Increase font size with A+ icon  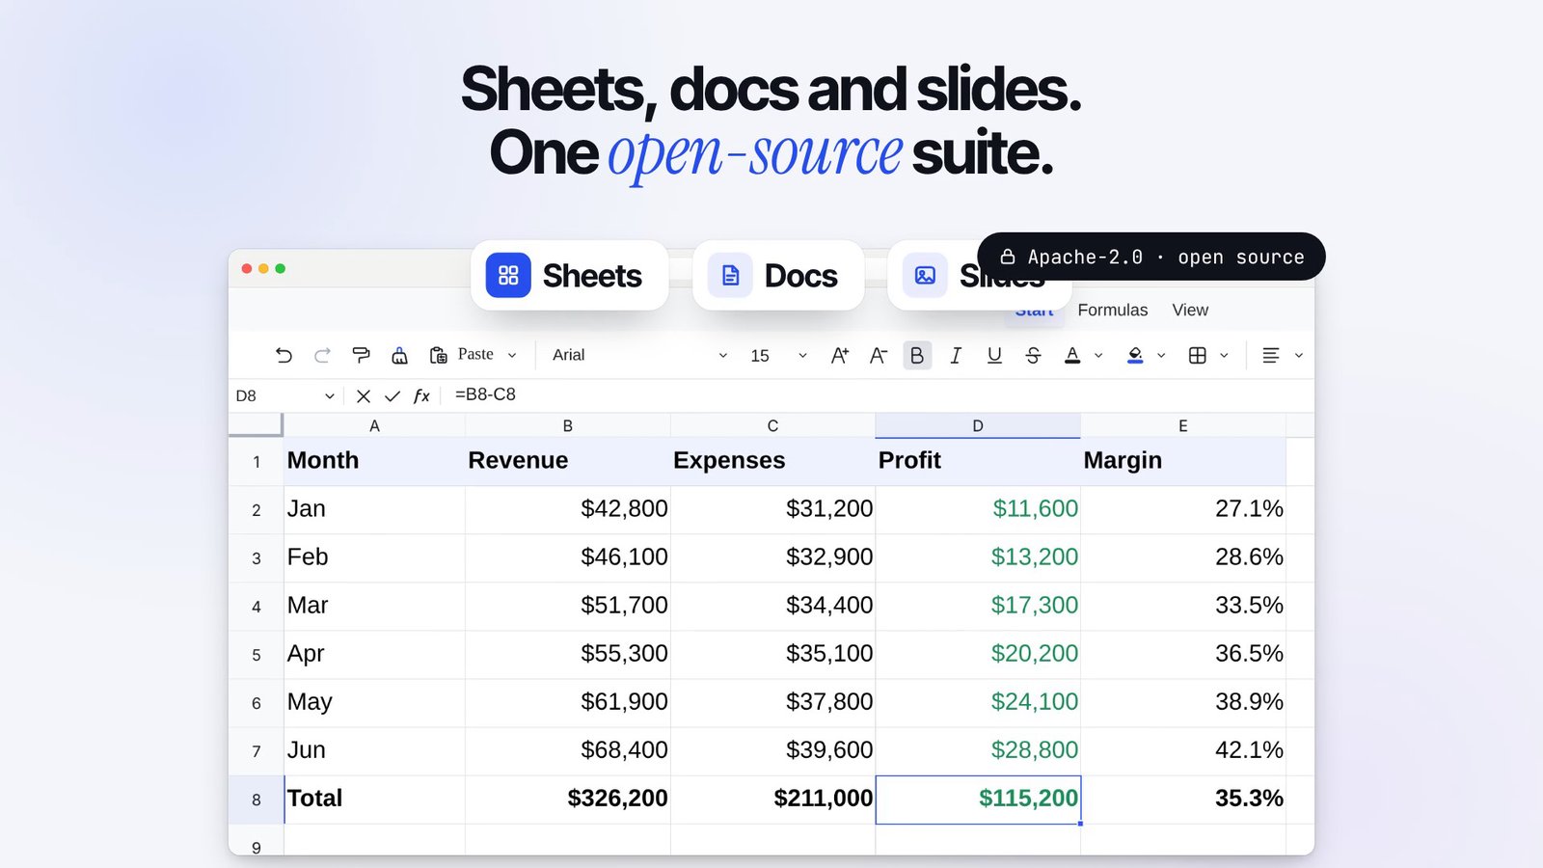point(839,355)
